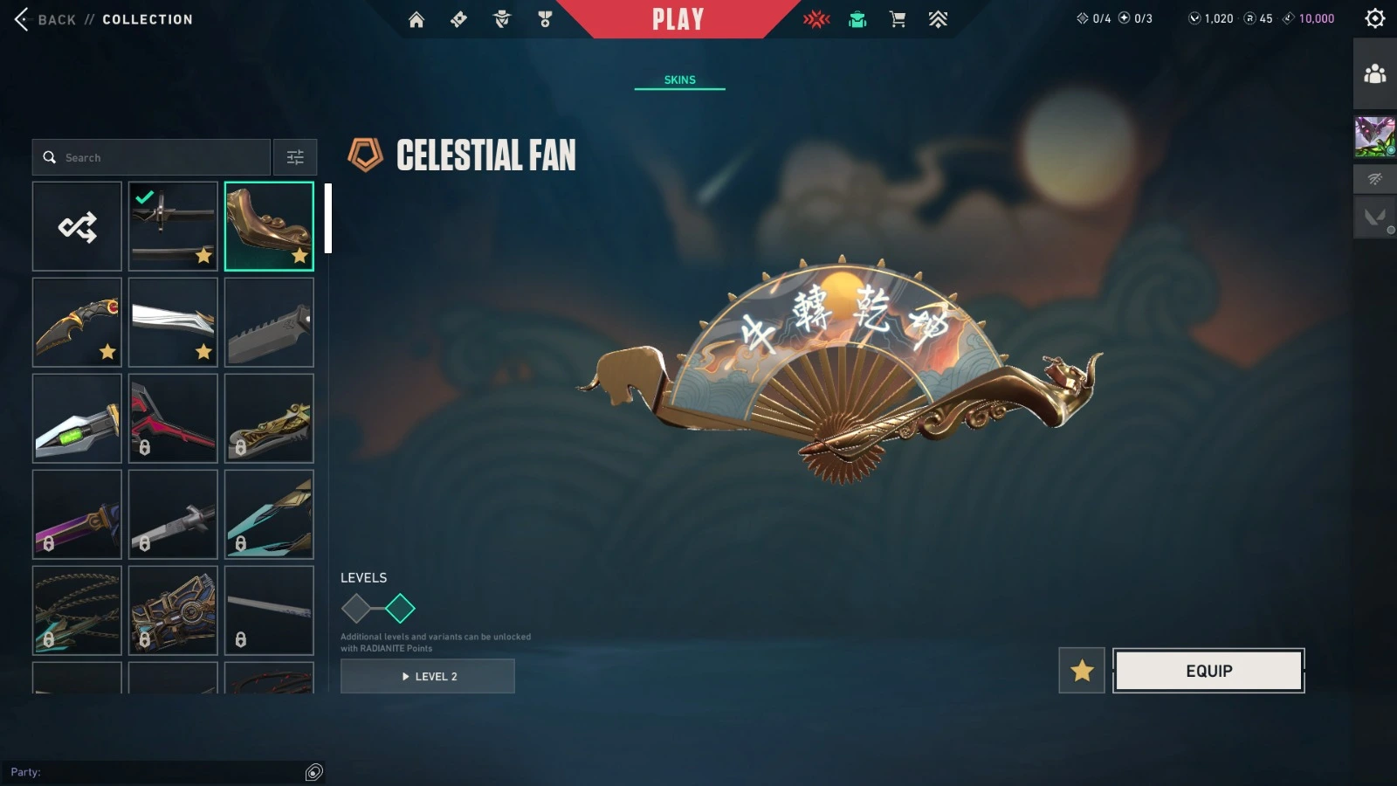Equip the Celestial Fan skin
The height and width of the screenshot is (786, 1397).
tap(1209, 671)
